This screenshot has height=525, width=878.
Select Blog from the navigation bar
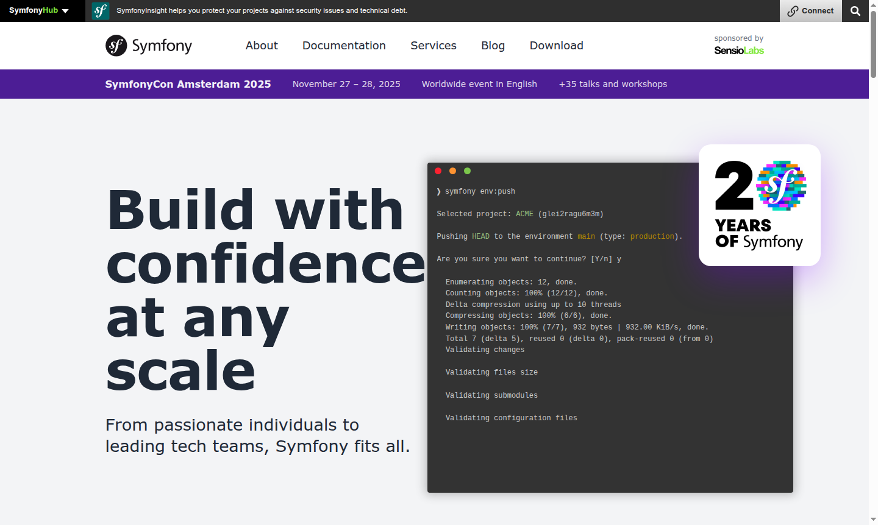pos(493,45)
